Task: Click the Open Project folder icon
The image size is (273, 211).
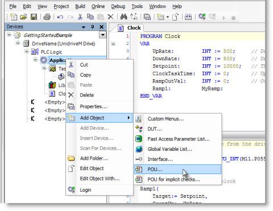Action: pyautogui.click(x=23, y=17)
